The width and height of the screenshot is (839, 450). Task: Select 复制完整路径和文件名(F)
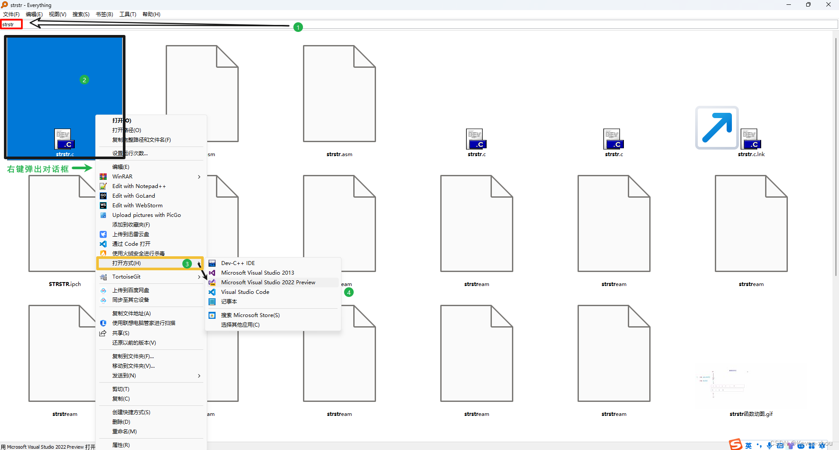pos(151,140)
